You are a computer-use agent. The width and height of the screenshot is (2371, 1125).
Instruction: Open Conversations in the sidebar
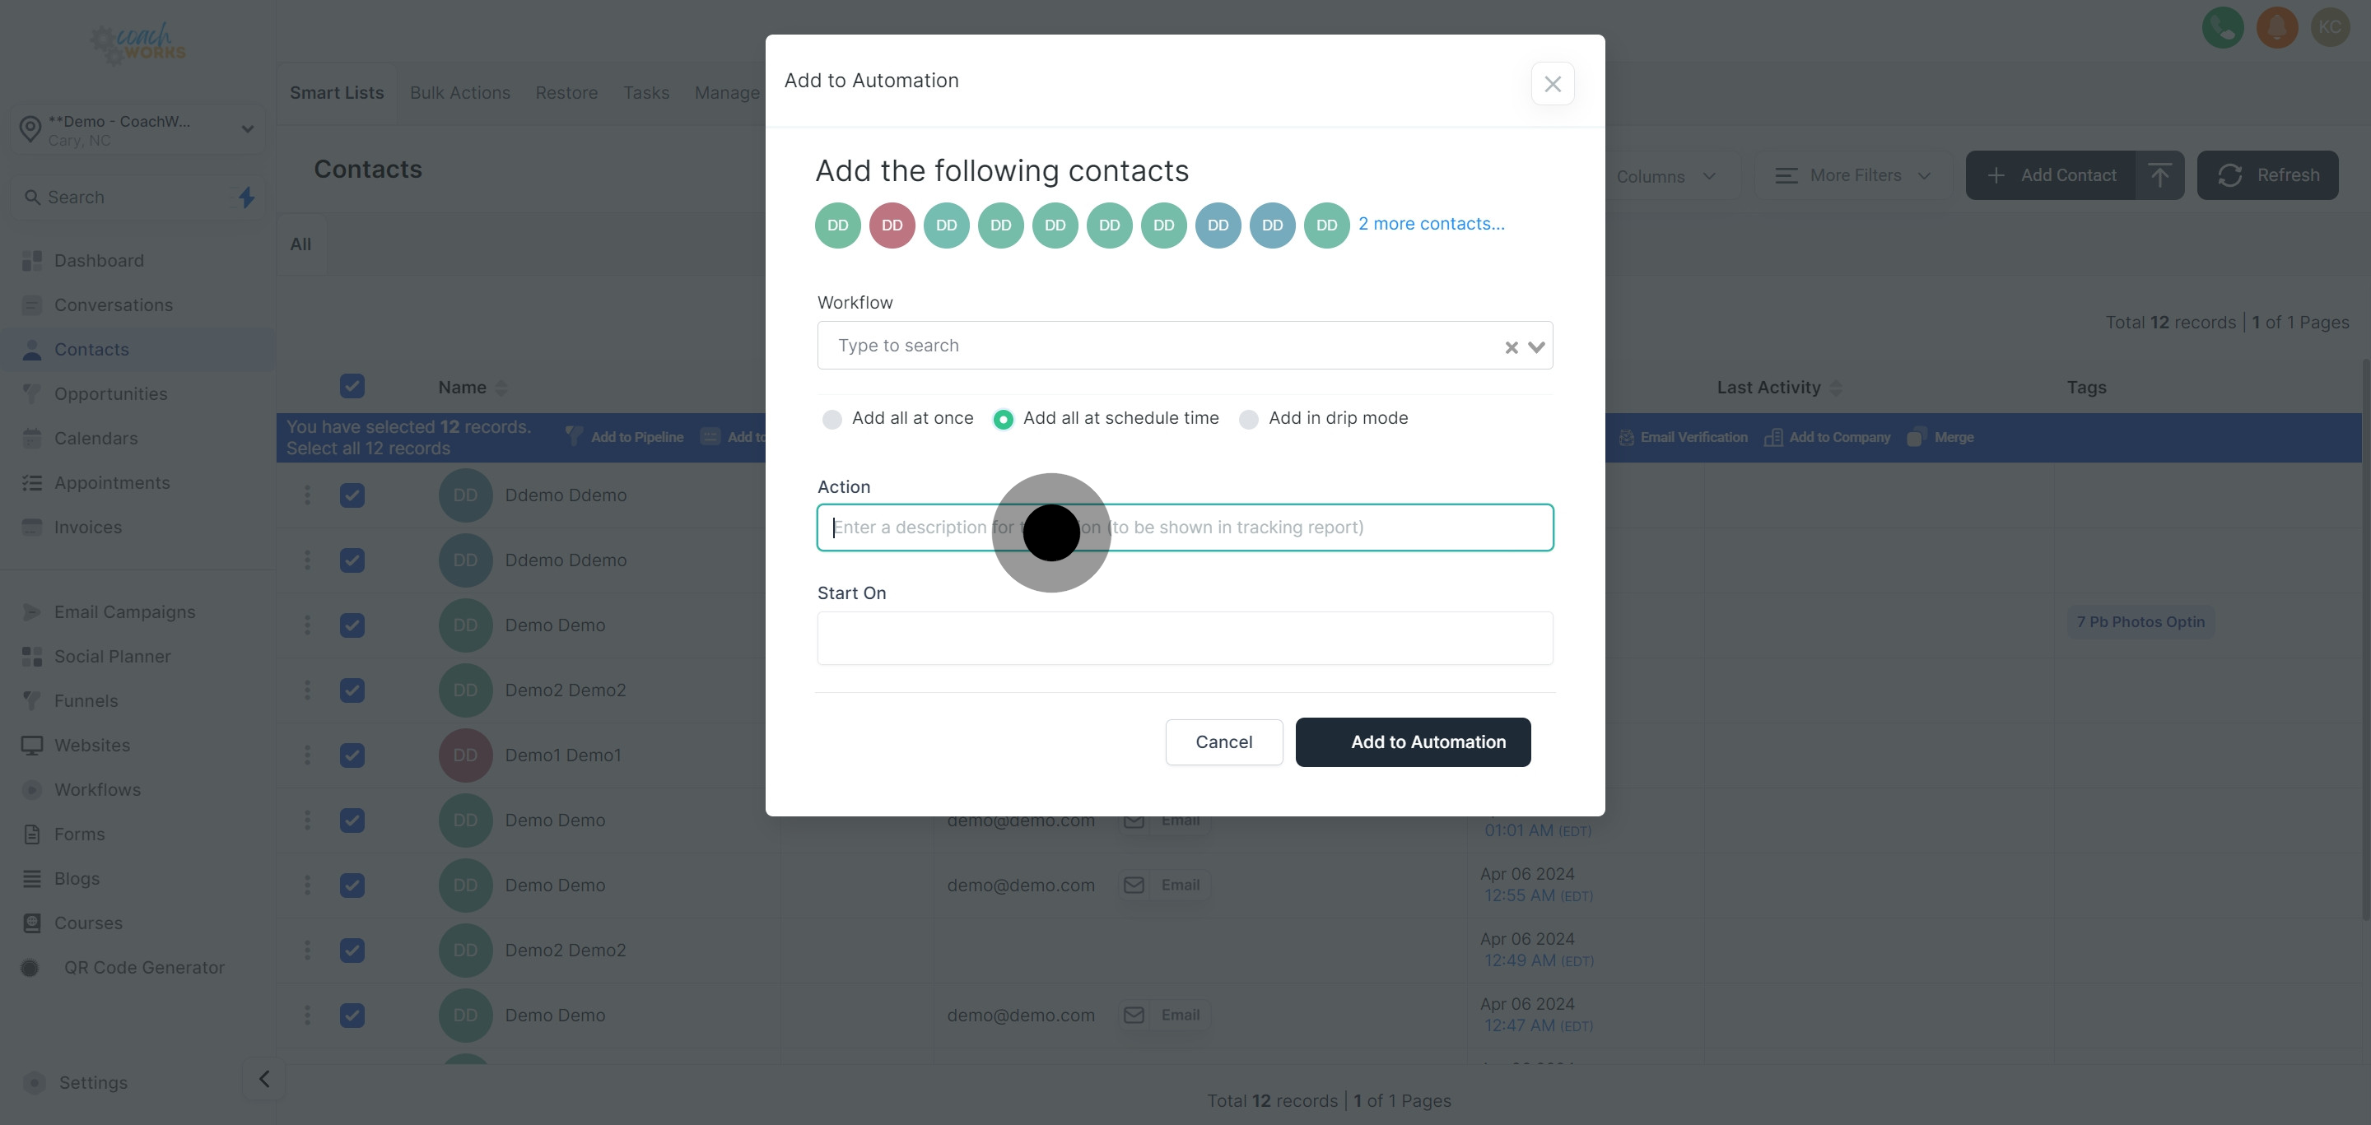114,304
